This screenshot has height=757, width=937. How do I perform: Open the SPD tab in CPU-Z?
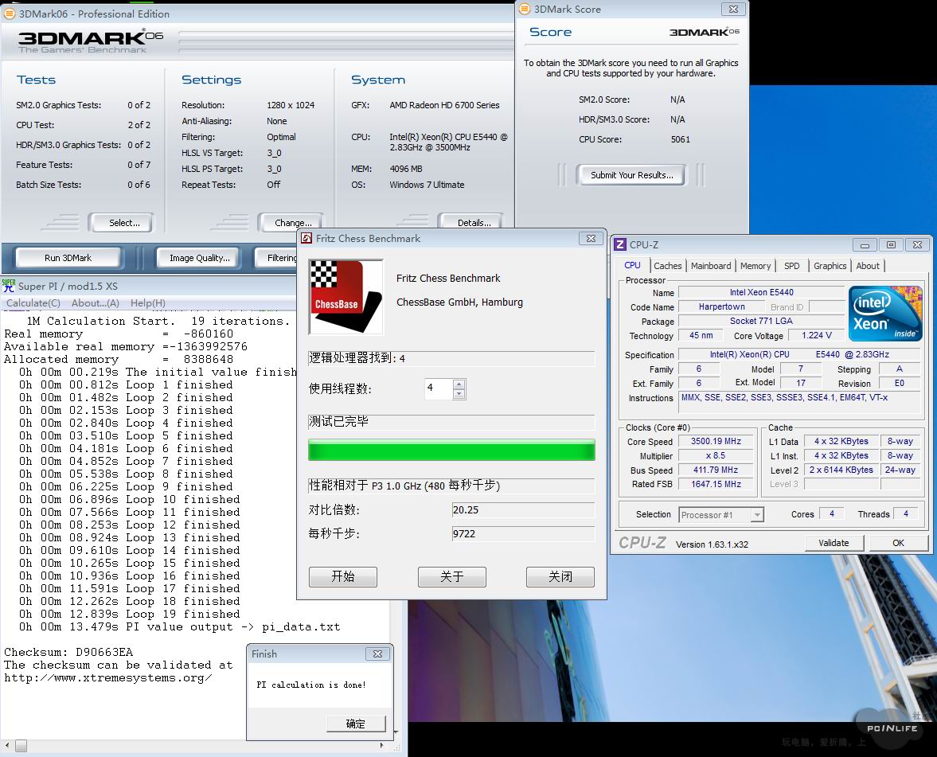(792, 266)
